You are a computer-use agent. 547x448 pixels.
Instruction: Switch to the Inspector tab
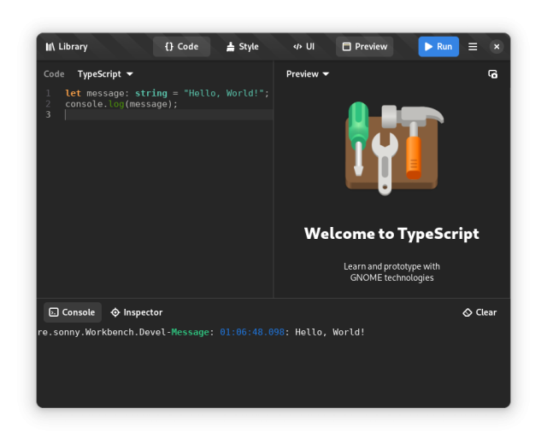tap(136, 312)
